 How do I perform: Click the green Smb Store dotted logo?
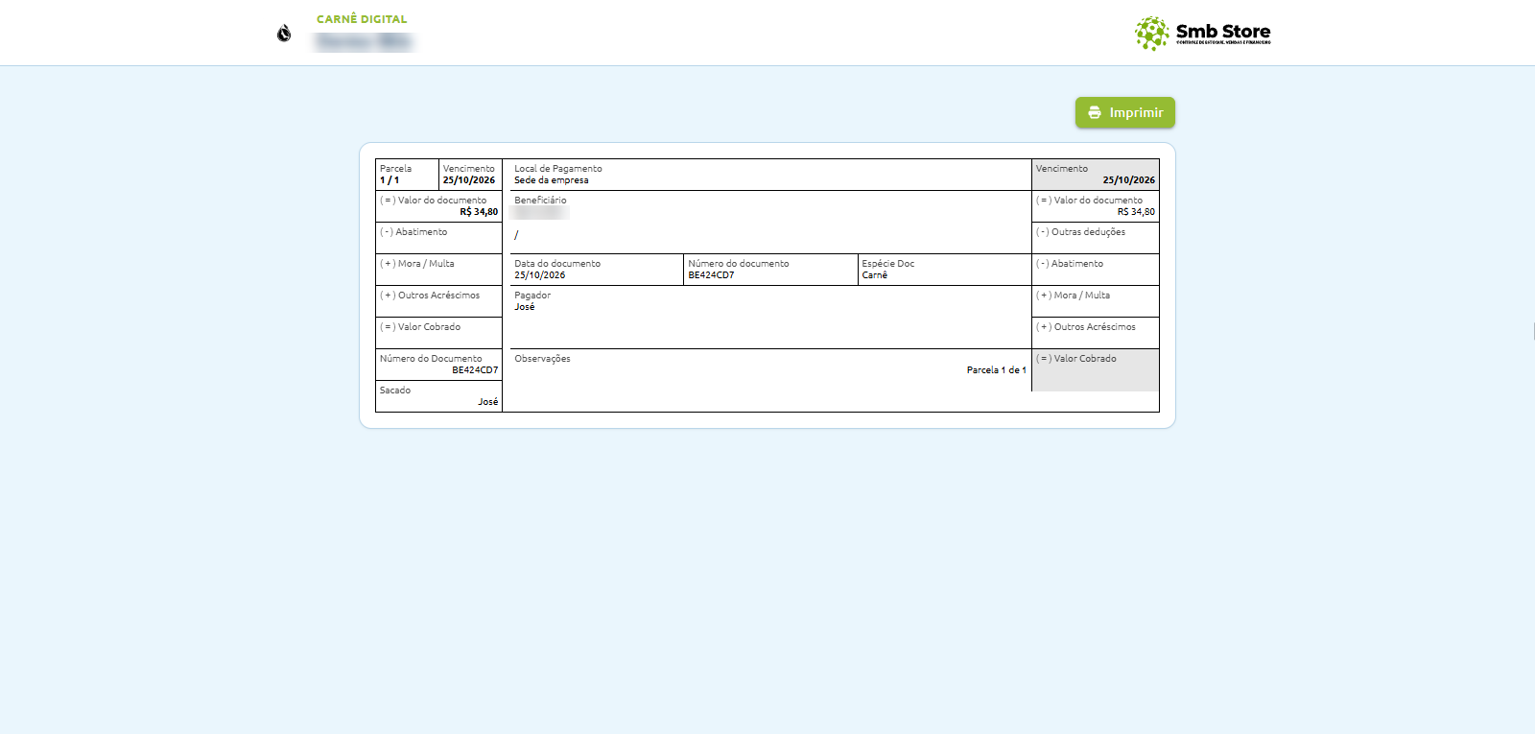(1151, 34)
